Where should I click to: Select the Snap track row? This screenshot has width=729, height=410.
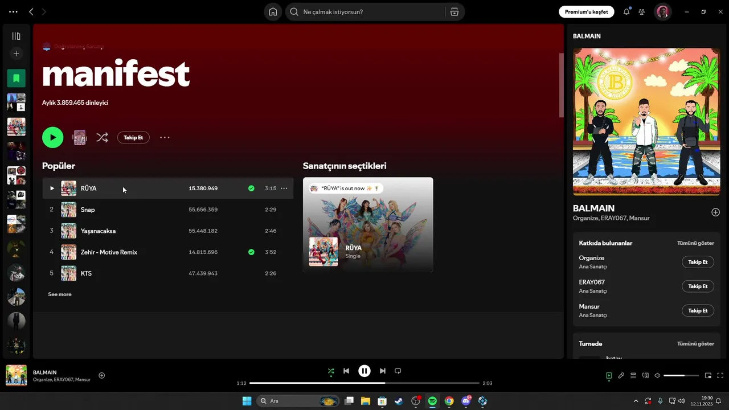(168, 210)
